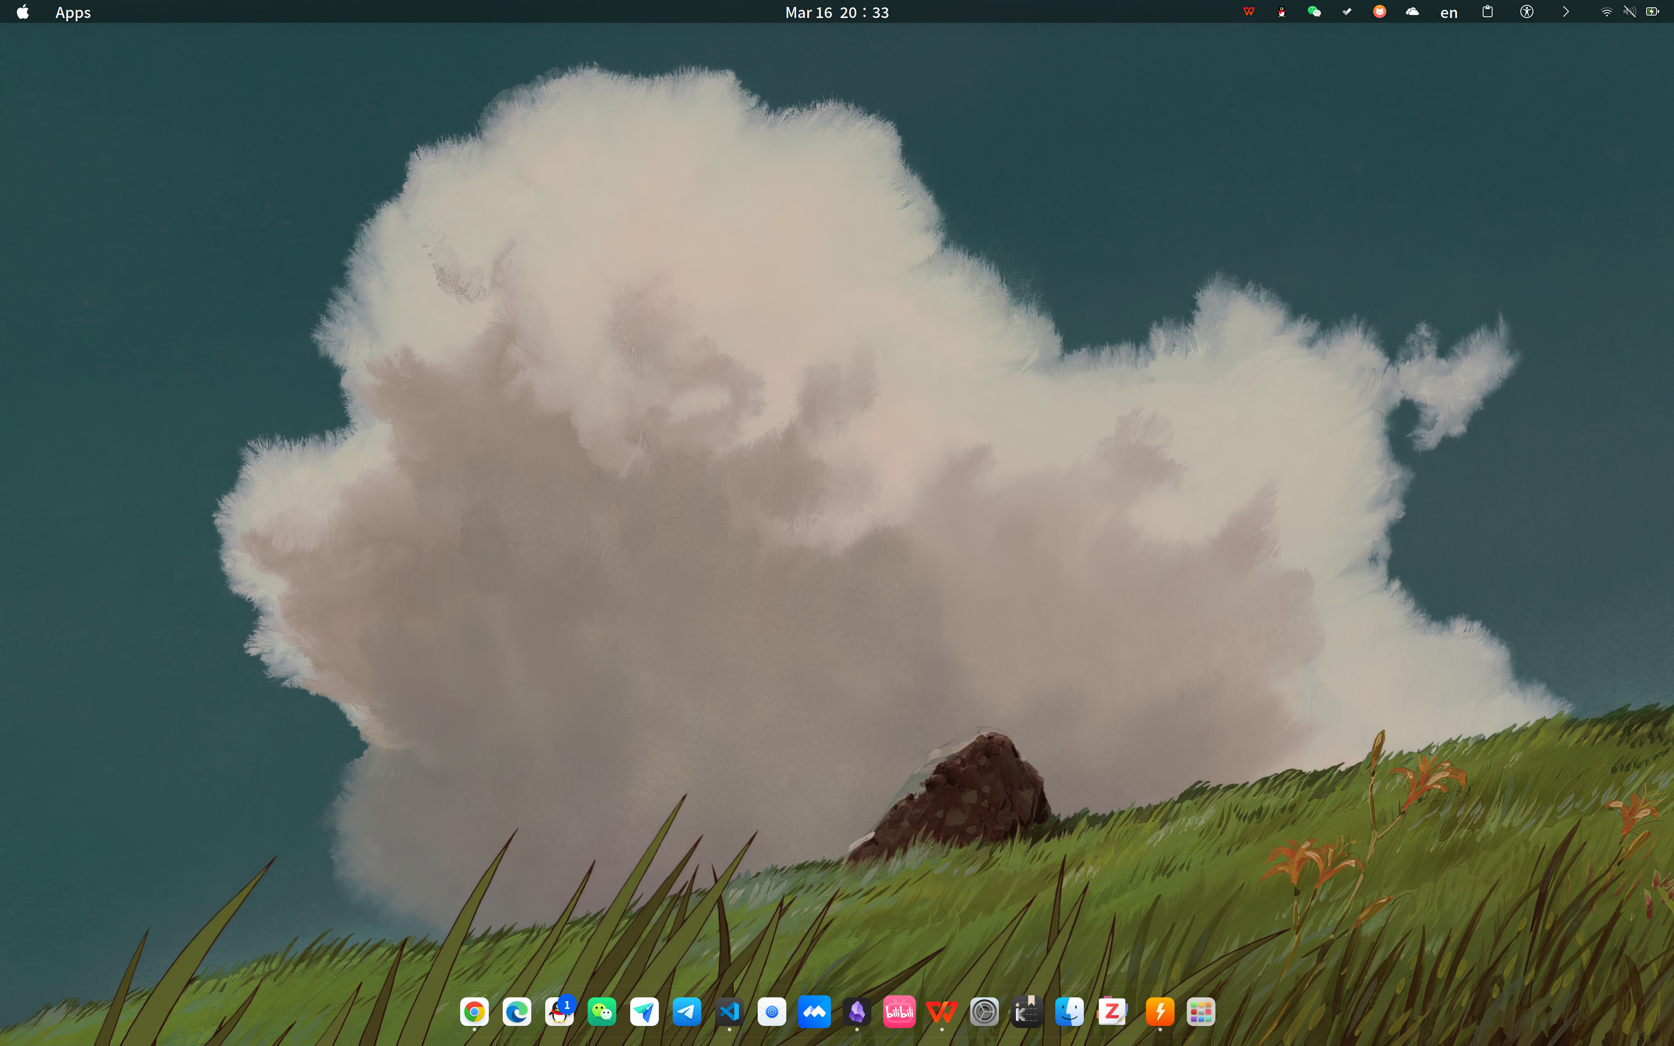Click the battery charging indicator

1653,12
